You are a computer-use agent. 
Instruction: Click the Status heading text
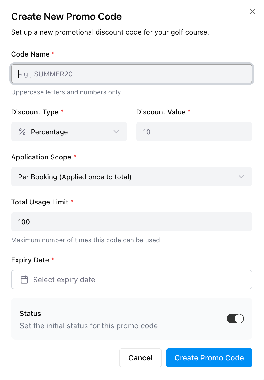click(30, 314)
